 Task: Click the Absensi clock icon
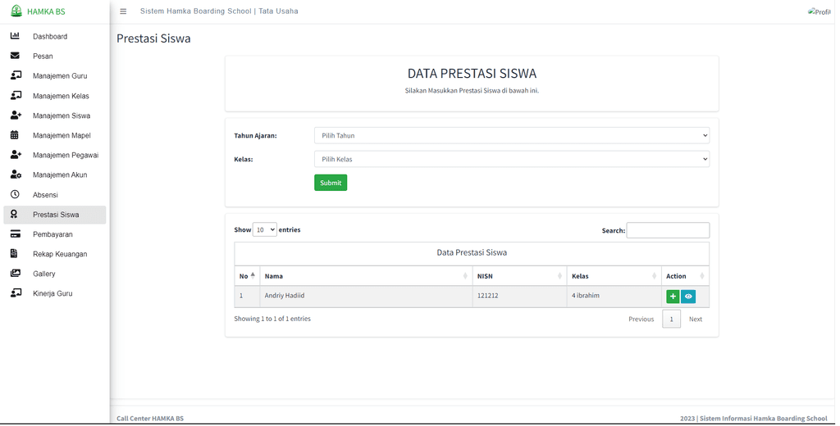15,194
